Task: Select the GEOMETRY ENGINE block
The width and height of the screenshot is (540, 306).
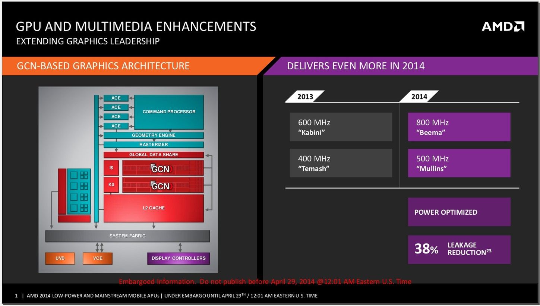Action: pyautogui.click(x=154, y=135)
